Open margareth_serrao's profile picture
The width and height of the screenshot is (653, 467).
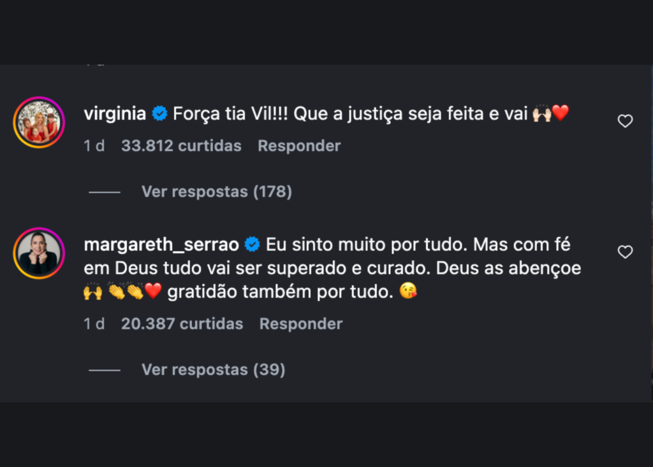pos(39,253)
